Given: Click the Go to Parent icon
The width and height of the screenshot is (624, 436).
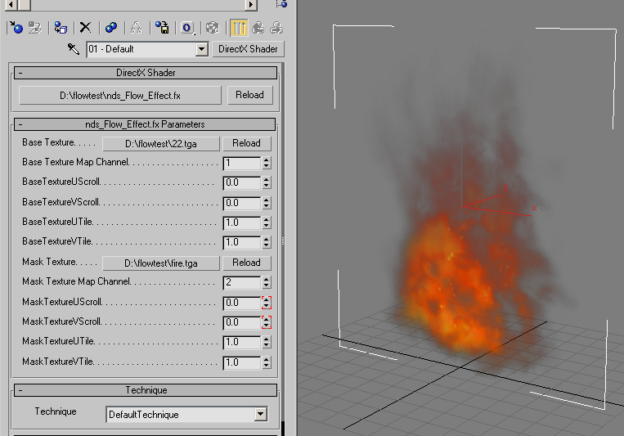Looking at the screenshot, I should (258, 28).
